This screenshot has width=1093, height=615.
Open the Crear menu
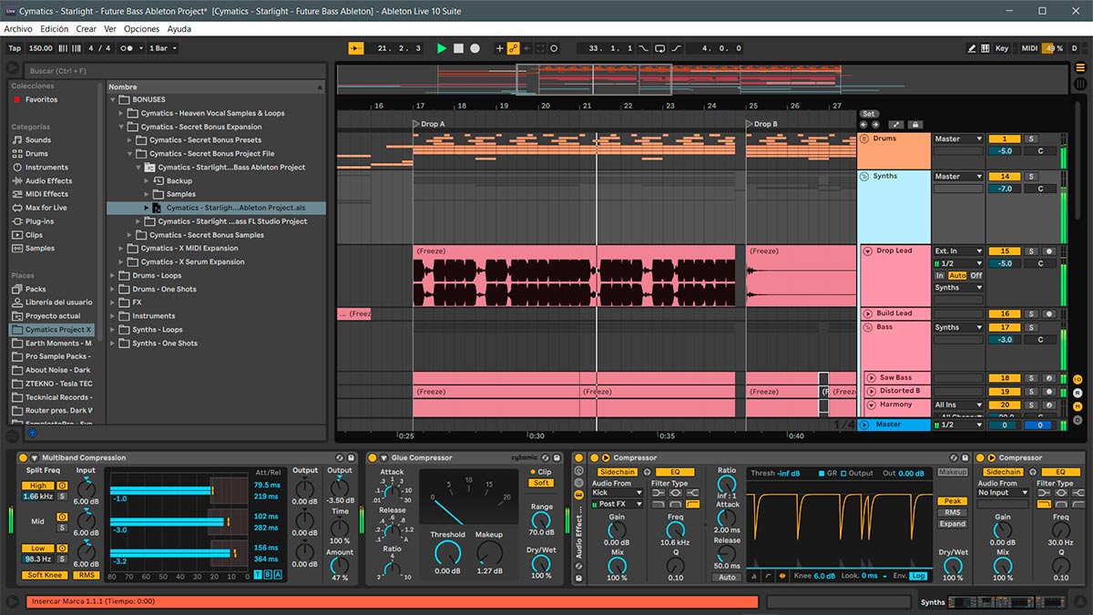[87, 29]
